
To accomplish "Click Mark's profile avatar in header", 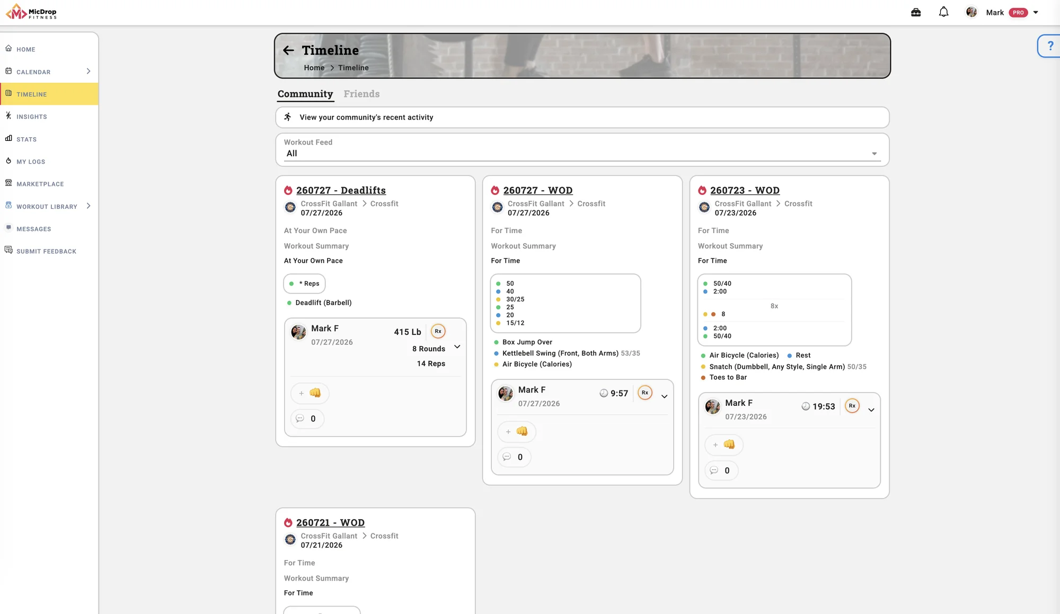I will tap(971, 12).
